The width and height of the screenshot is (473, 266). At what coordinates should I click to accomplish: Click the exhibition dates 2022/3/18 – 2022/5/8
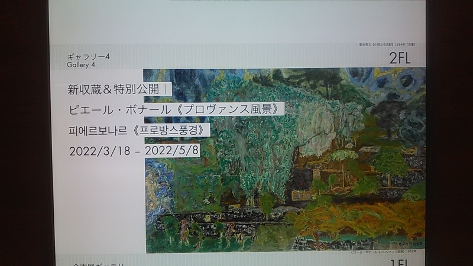tap(134, 151)
